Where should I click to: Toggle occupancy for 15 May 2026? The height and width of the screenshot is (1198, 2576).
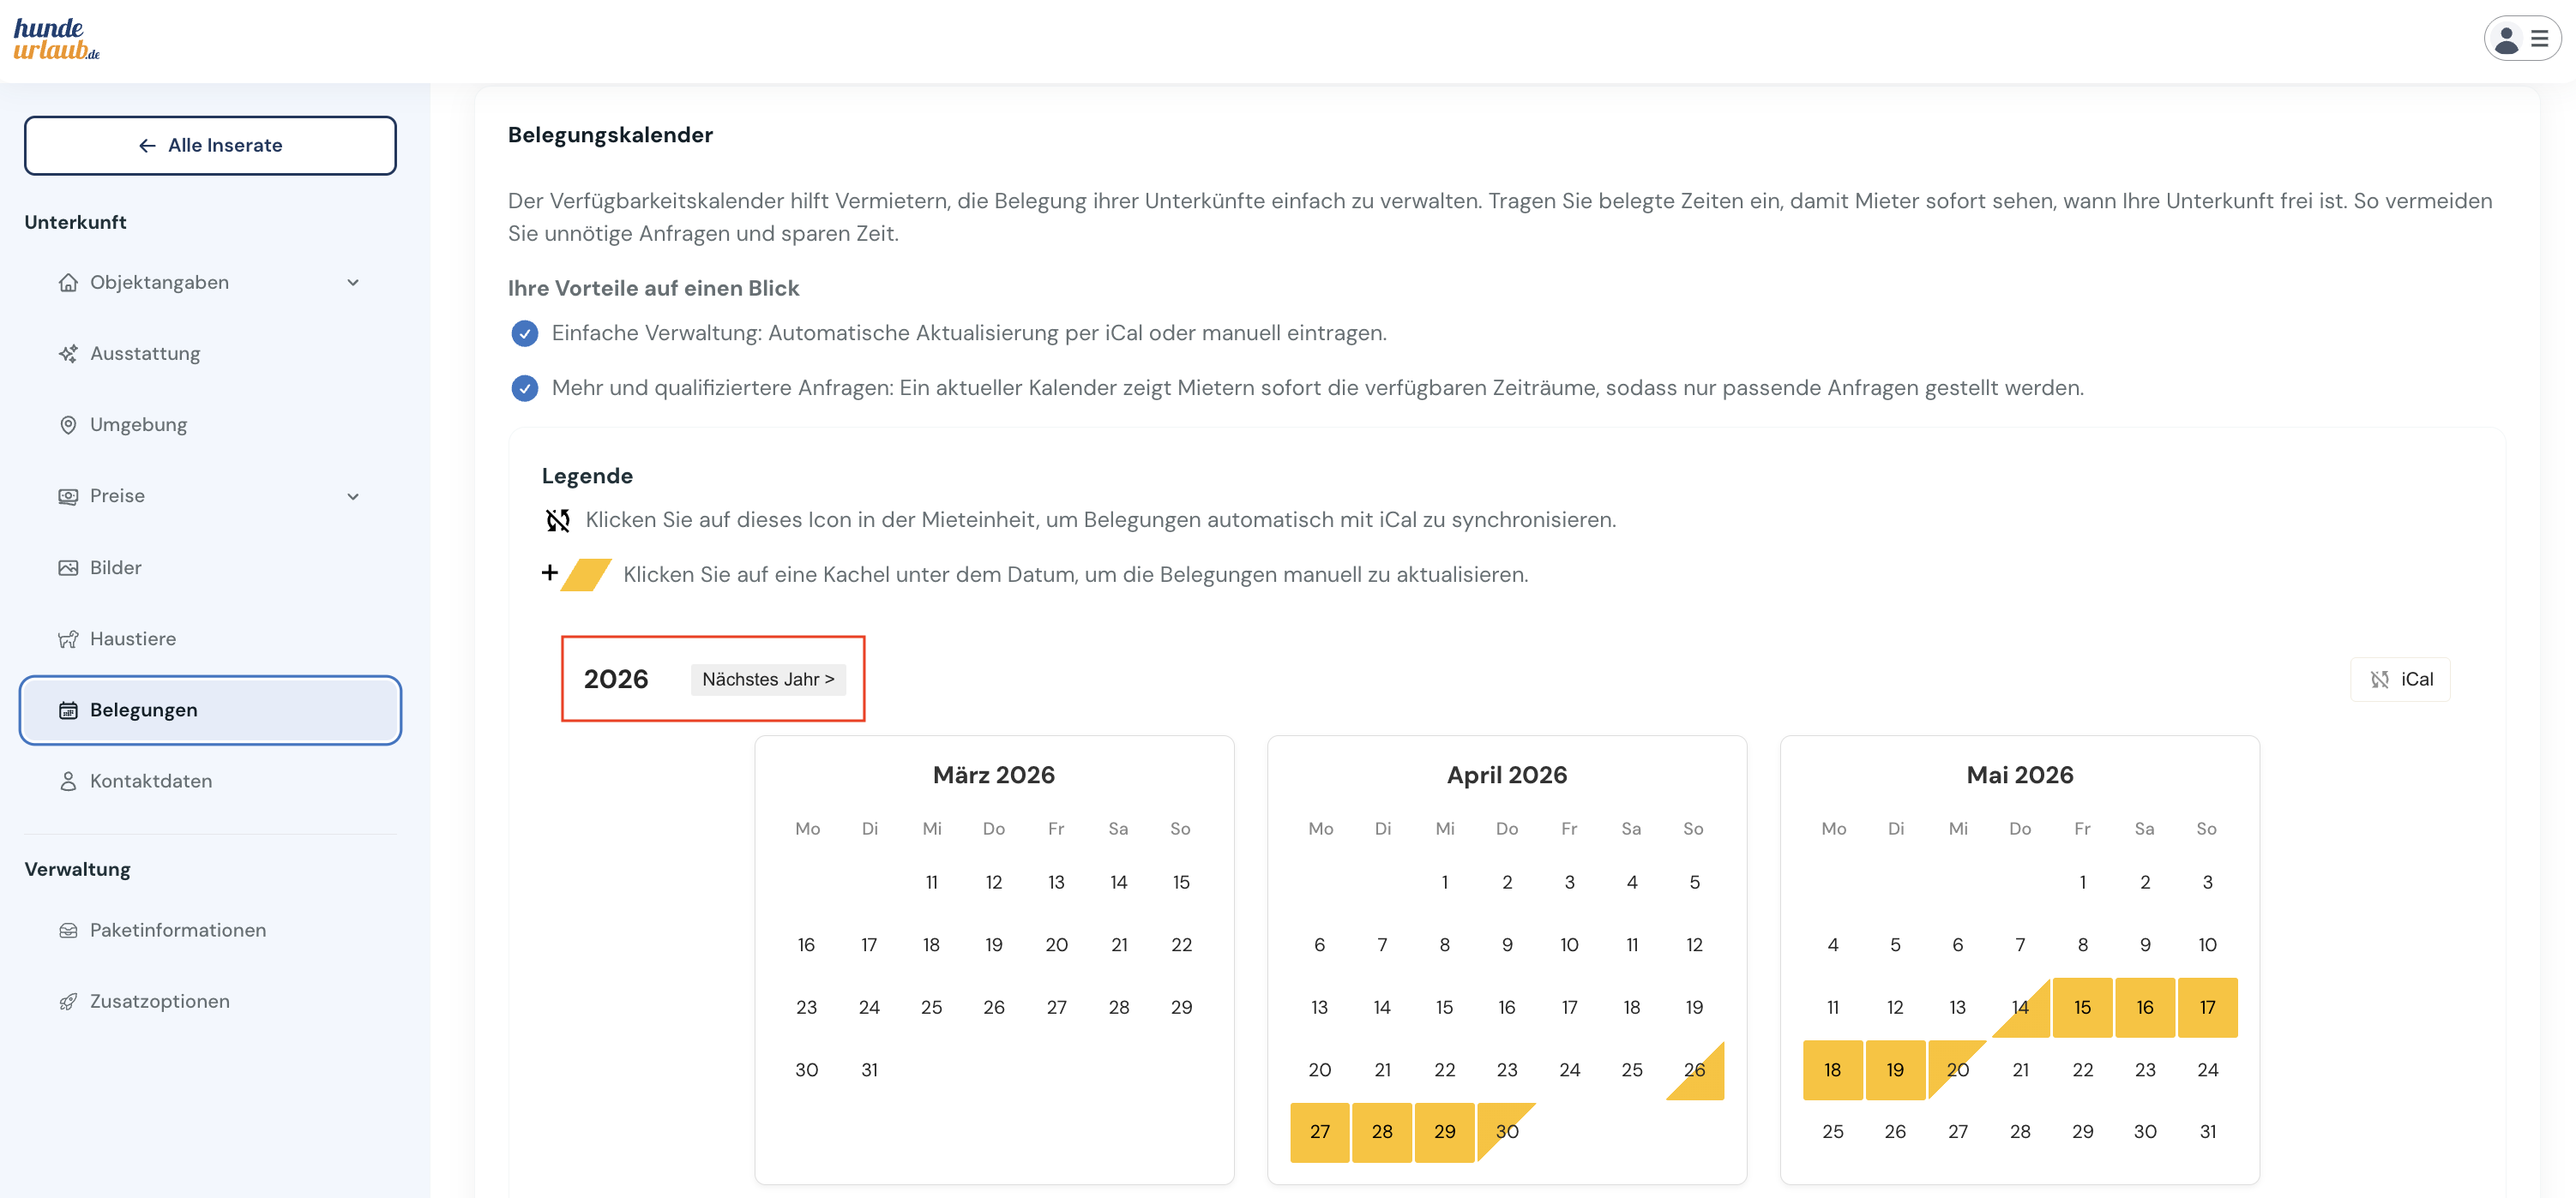(2082, 1007)
